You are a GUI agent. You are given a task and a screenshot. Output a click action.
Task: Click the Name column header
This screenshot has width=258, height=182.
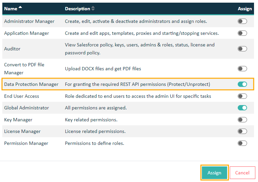[x=11, y=9]
